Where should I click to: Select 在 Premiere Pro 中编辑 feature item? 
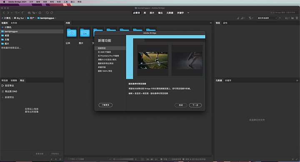coord(108,56)
